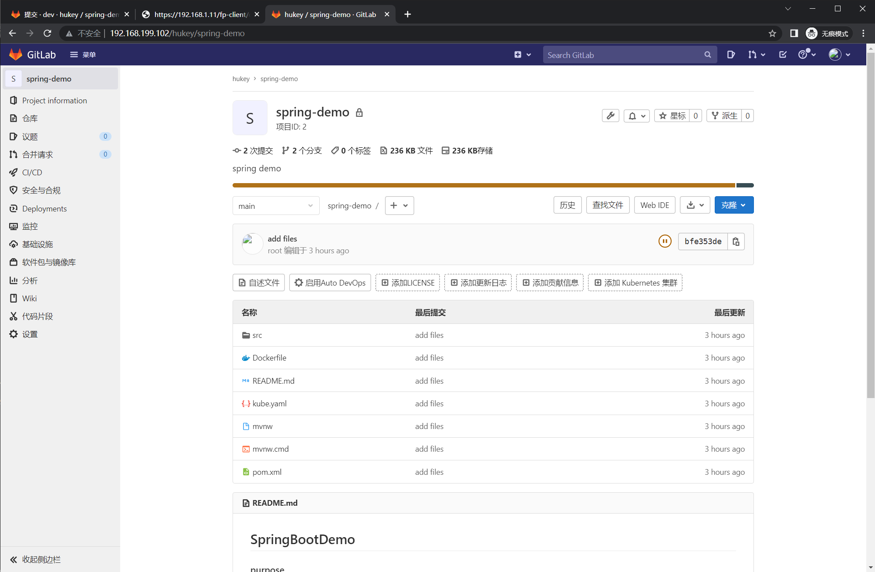Open mvnw file
This screenshot has width=875, height=572.
(262, 426)
